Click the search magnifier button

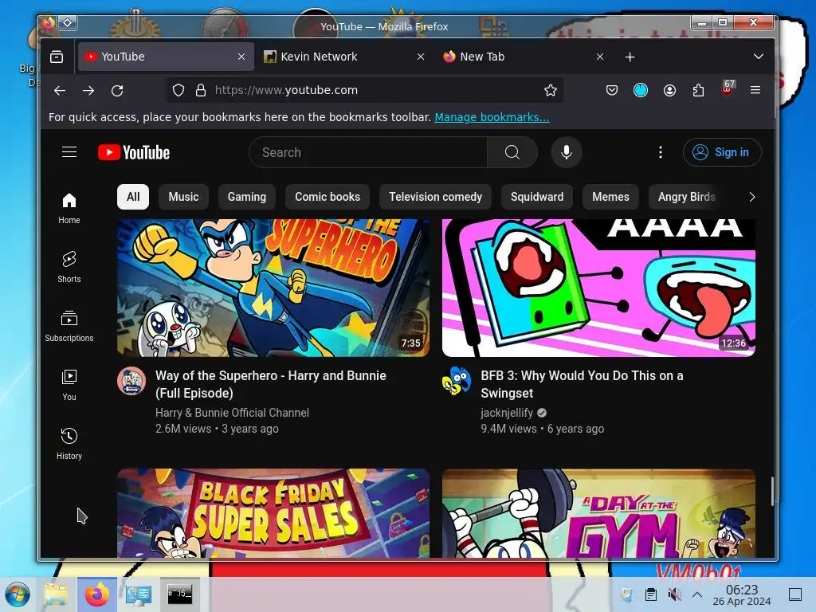[x=512, y=152]
